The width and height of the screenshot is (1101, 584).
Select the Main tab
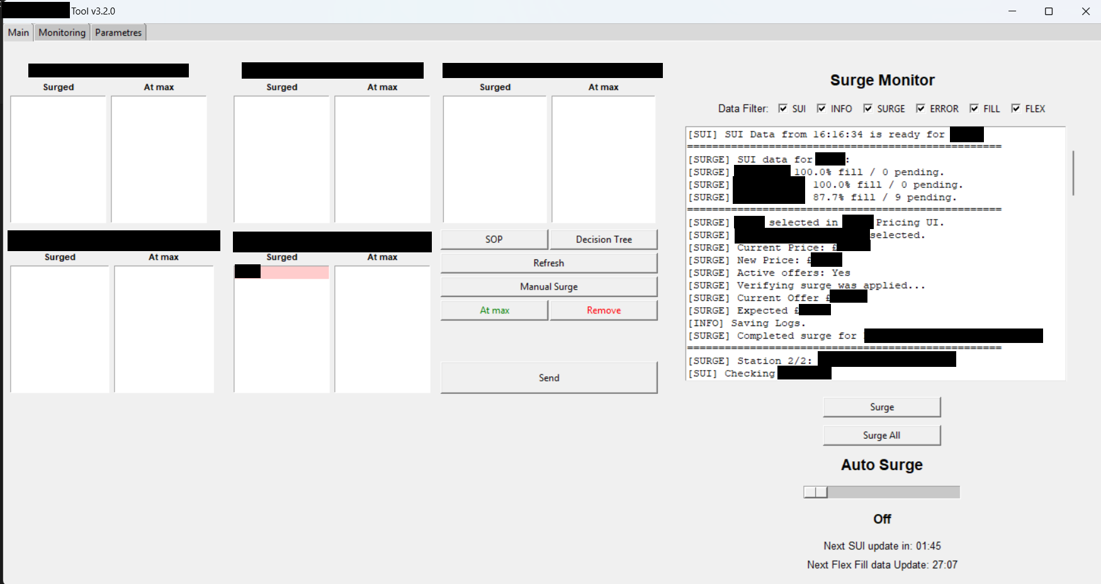[x=18, y=33]
